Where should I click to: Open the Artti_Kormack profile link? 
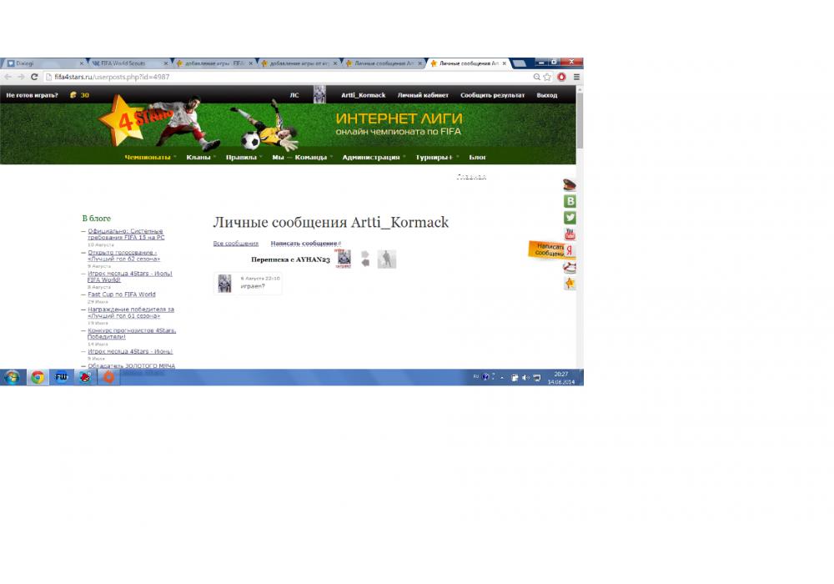click(364, 95)
